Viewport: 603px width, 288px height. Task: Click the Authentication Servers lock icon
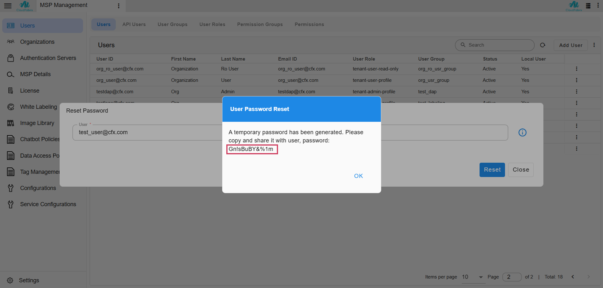pyautogui.click(x=11, y=58)
